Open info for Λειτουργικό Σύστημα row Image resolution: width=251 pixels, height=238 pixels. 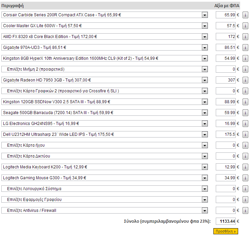click(245, 189)
